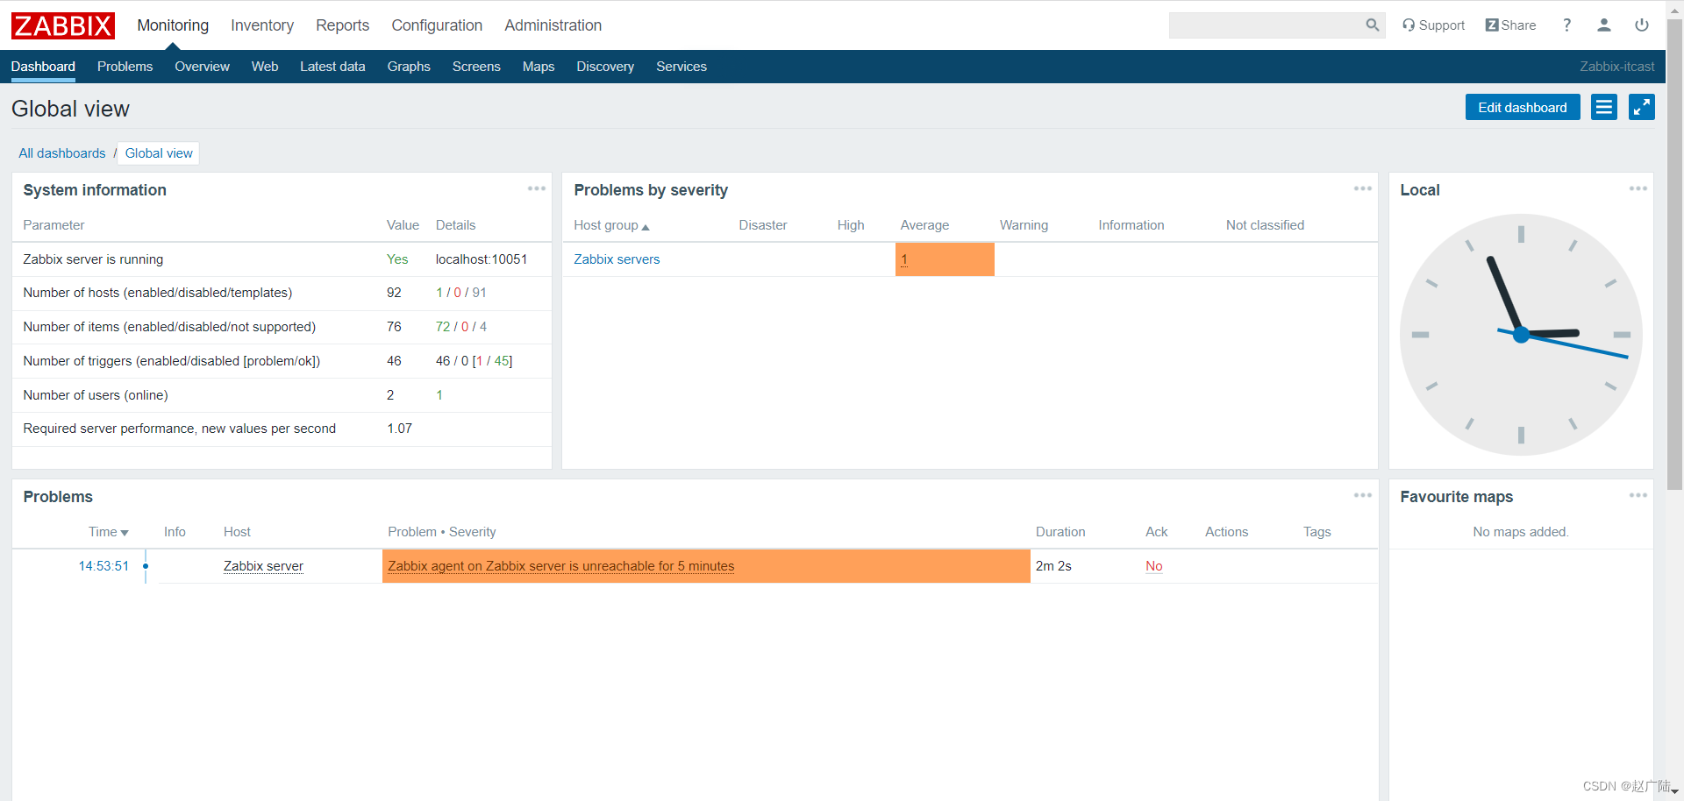Screen dimensions: 1684x801
Task: Open the Maps tab
Action: 539,67
